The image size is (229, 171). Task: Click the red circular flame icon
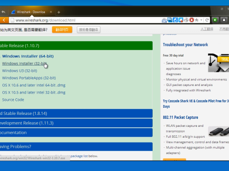[192, 20]
